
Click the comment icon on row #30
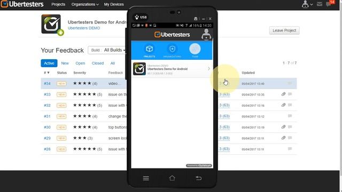point(290,127)
